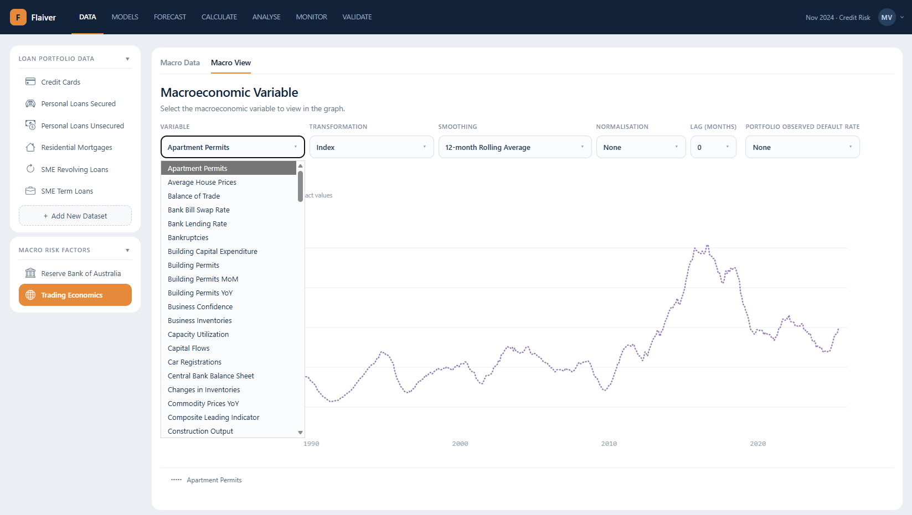Toggle the Apartment Permits legend entry
The height and width of the screenshot is (515, 912).
click(207, 480)
